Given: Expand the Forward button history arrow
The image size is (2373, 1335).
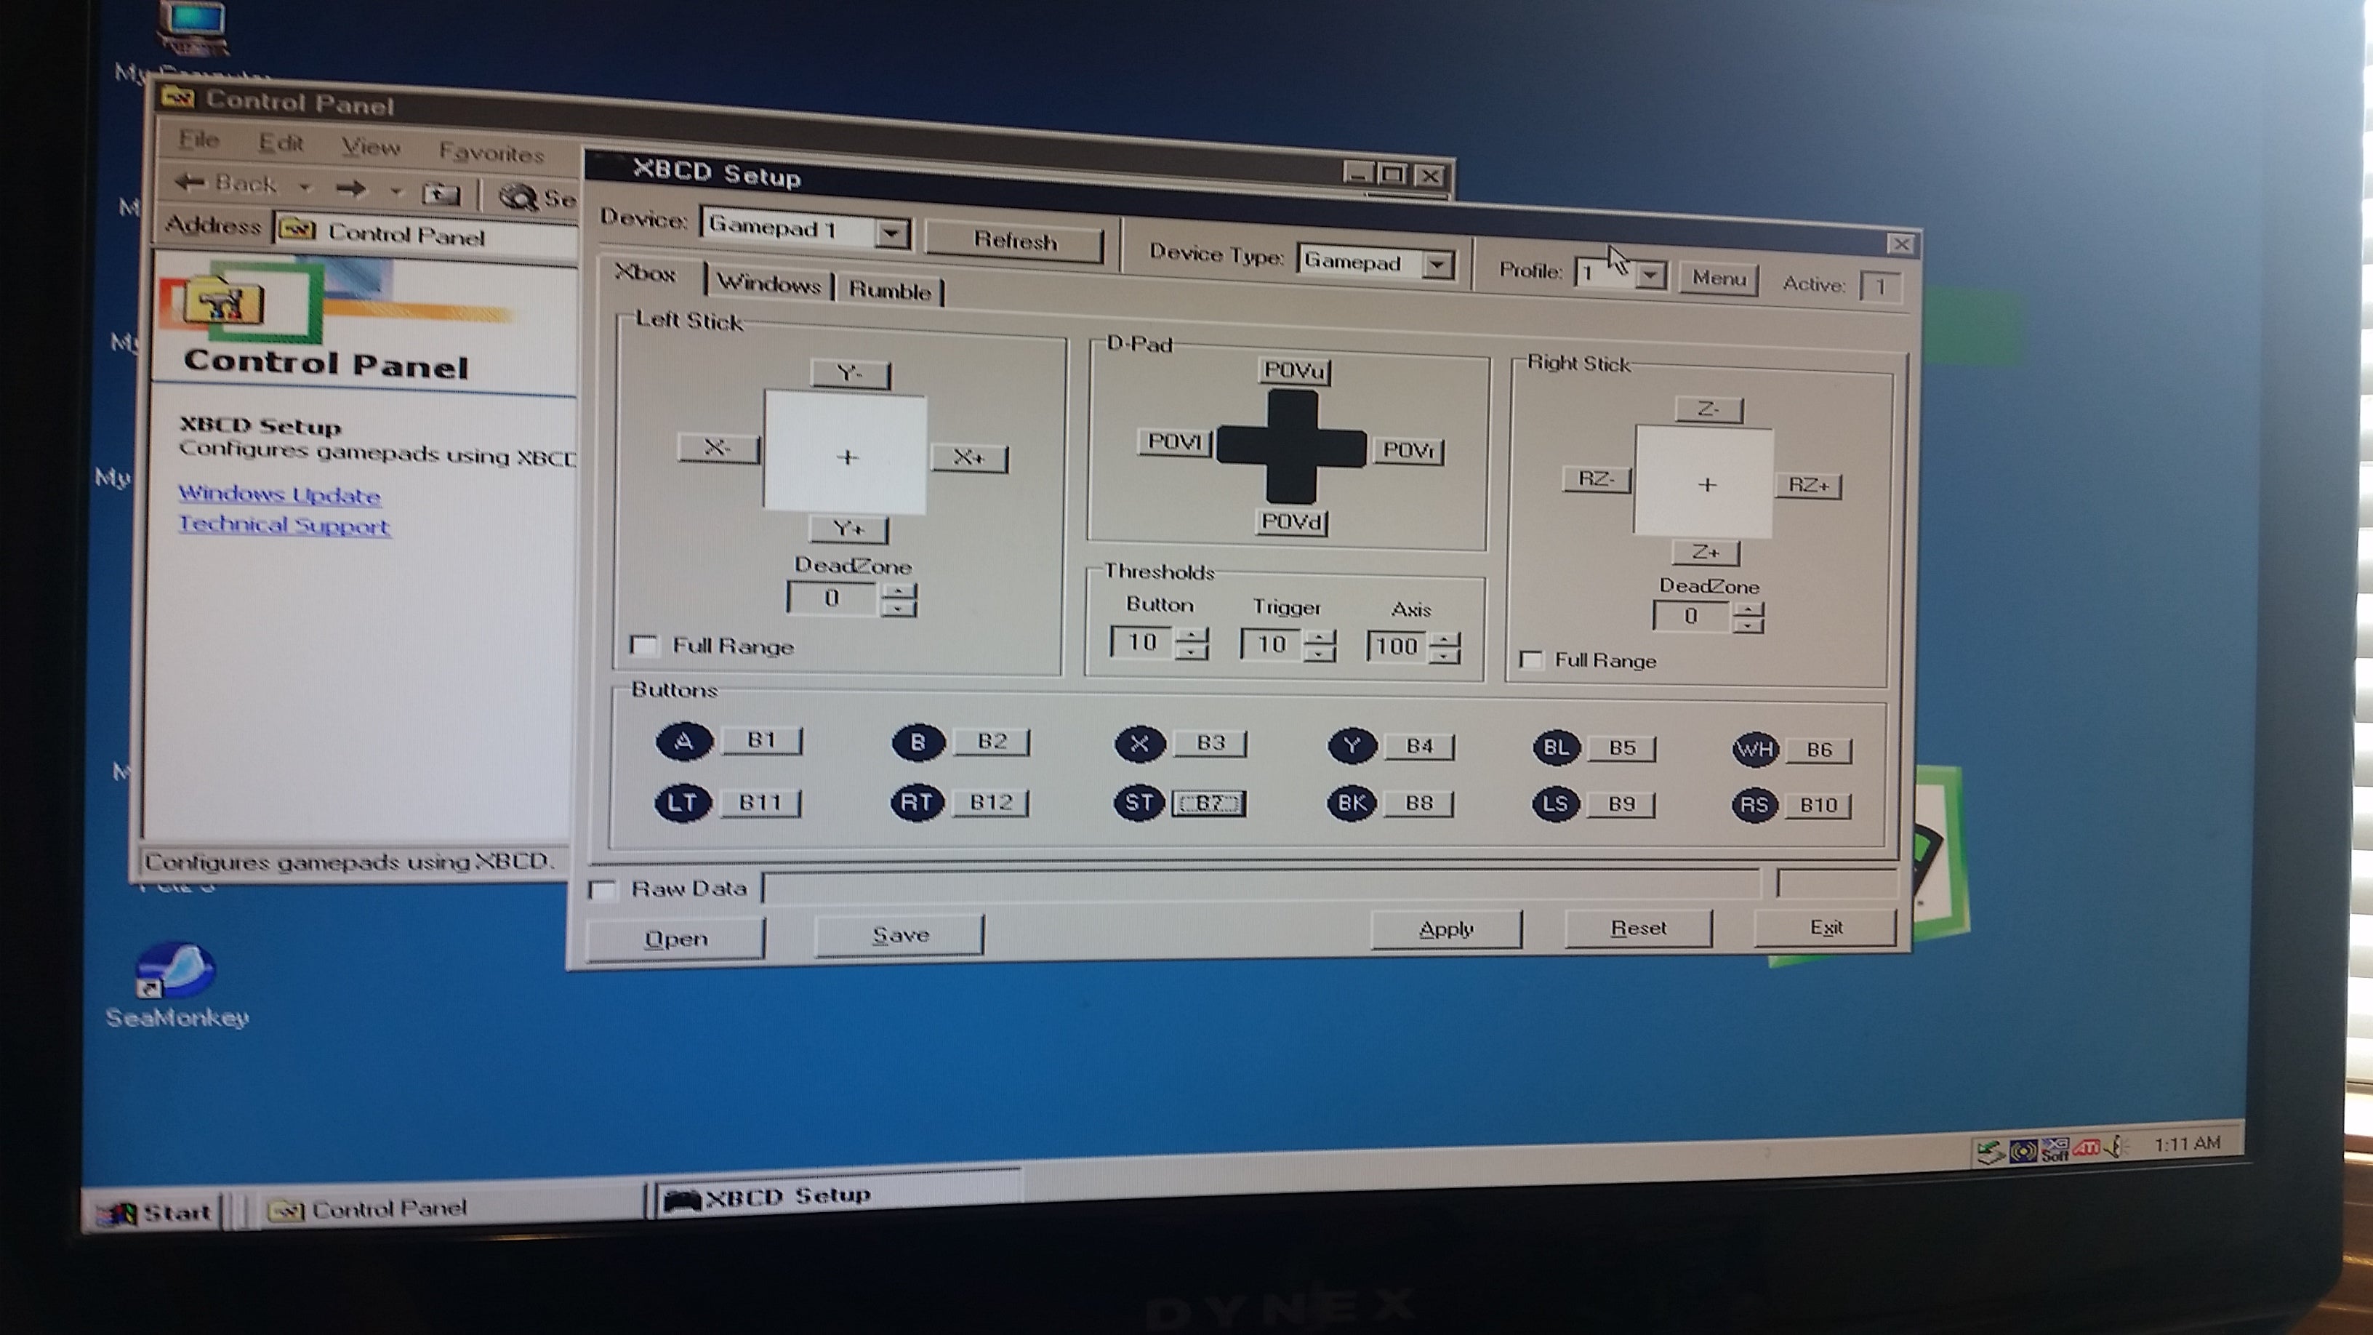Looking at the screenshot, I should point(396,192).
